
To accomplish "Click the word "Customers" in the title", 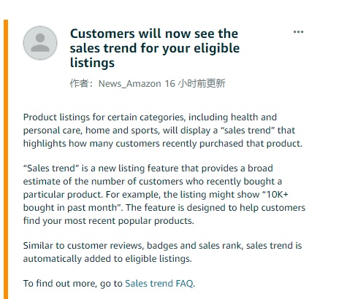I will click(102, 34).
